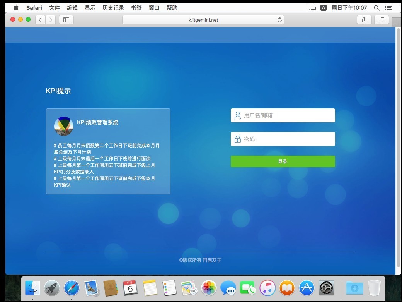The width and height of the screenshot is (402, 302).
Task: Open the Apple menu
Action: tap(16, 8)
